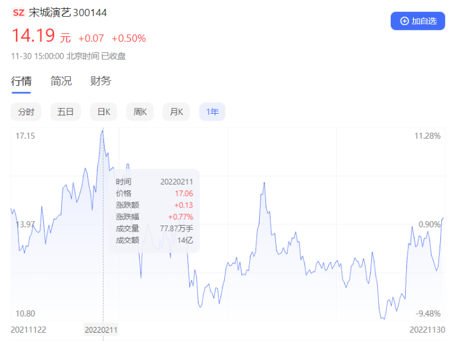Viewport: 458px width, 341px height.
Task: Open the 简况 tab
Action: click(61, 82)
